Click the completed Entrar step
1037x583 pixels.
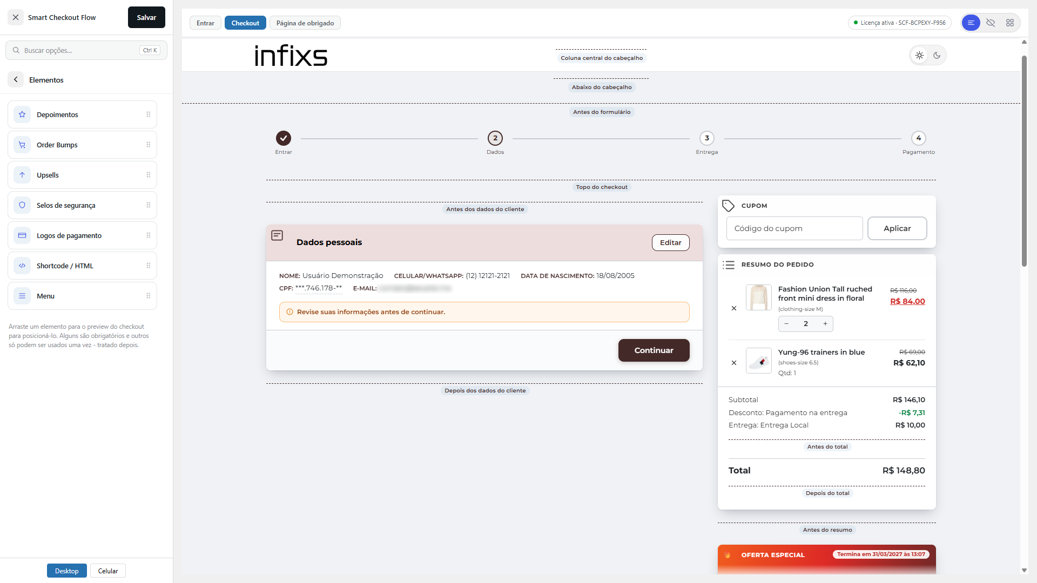(x=284, y=138)
